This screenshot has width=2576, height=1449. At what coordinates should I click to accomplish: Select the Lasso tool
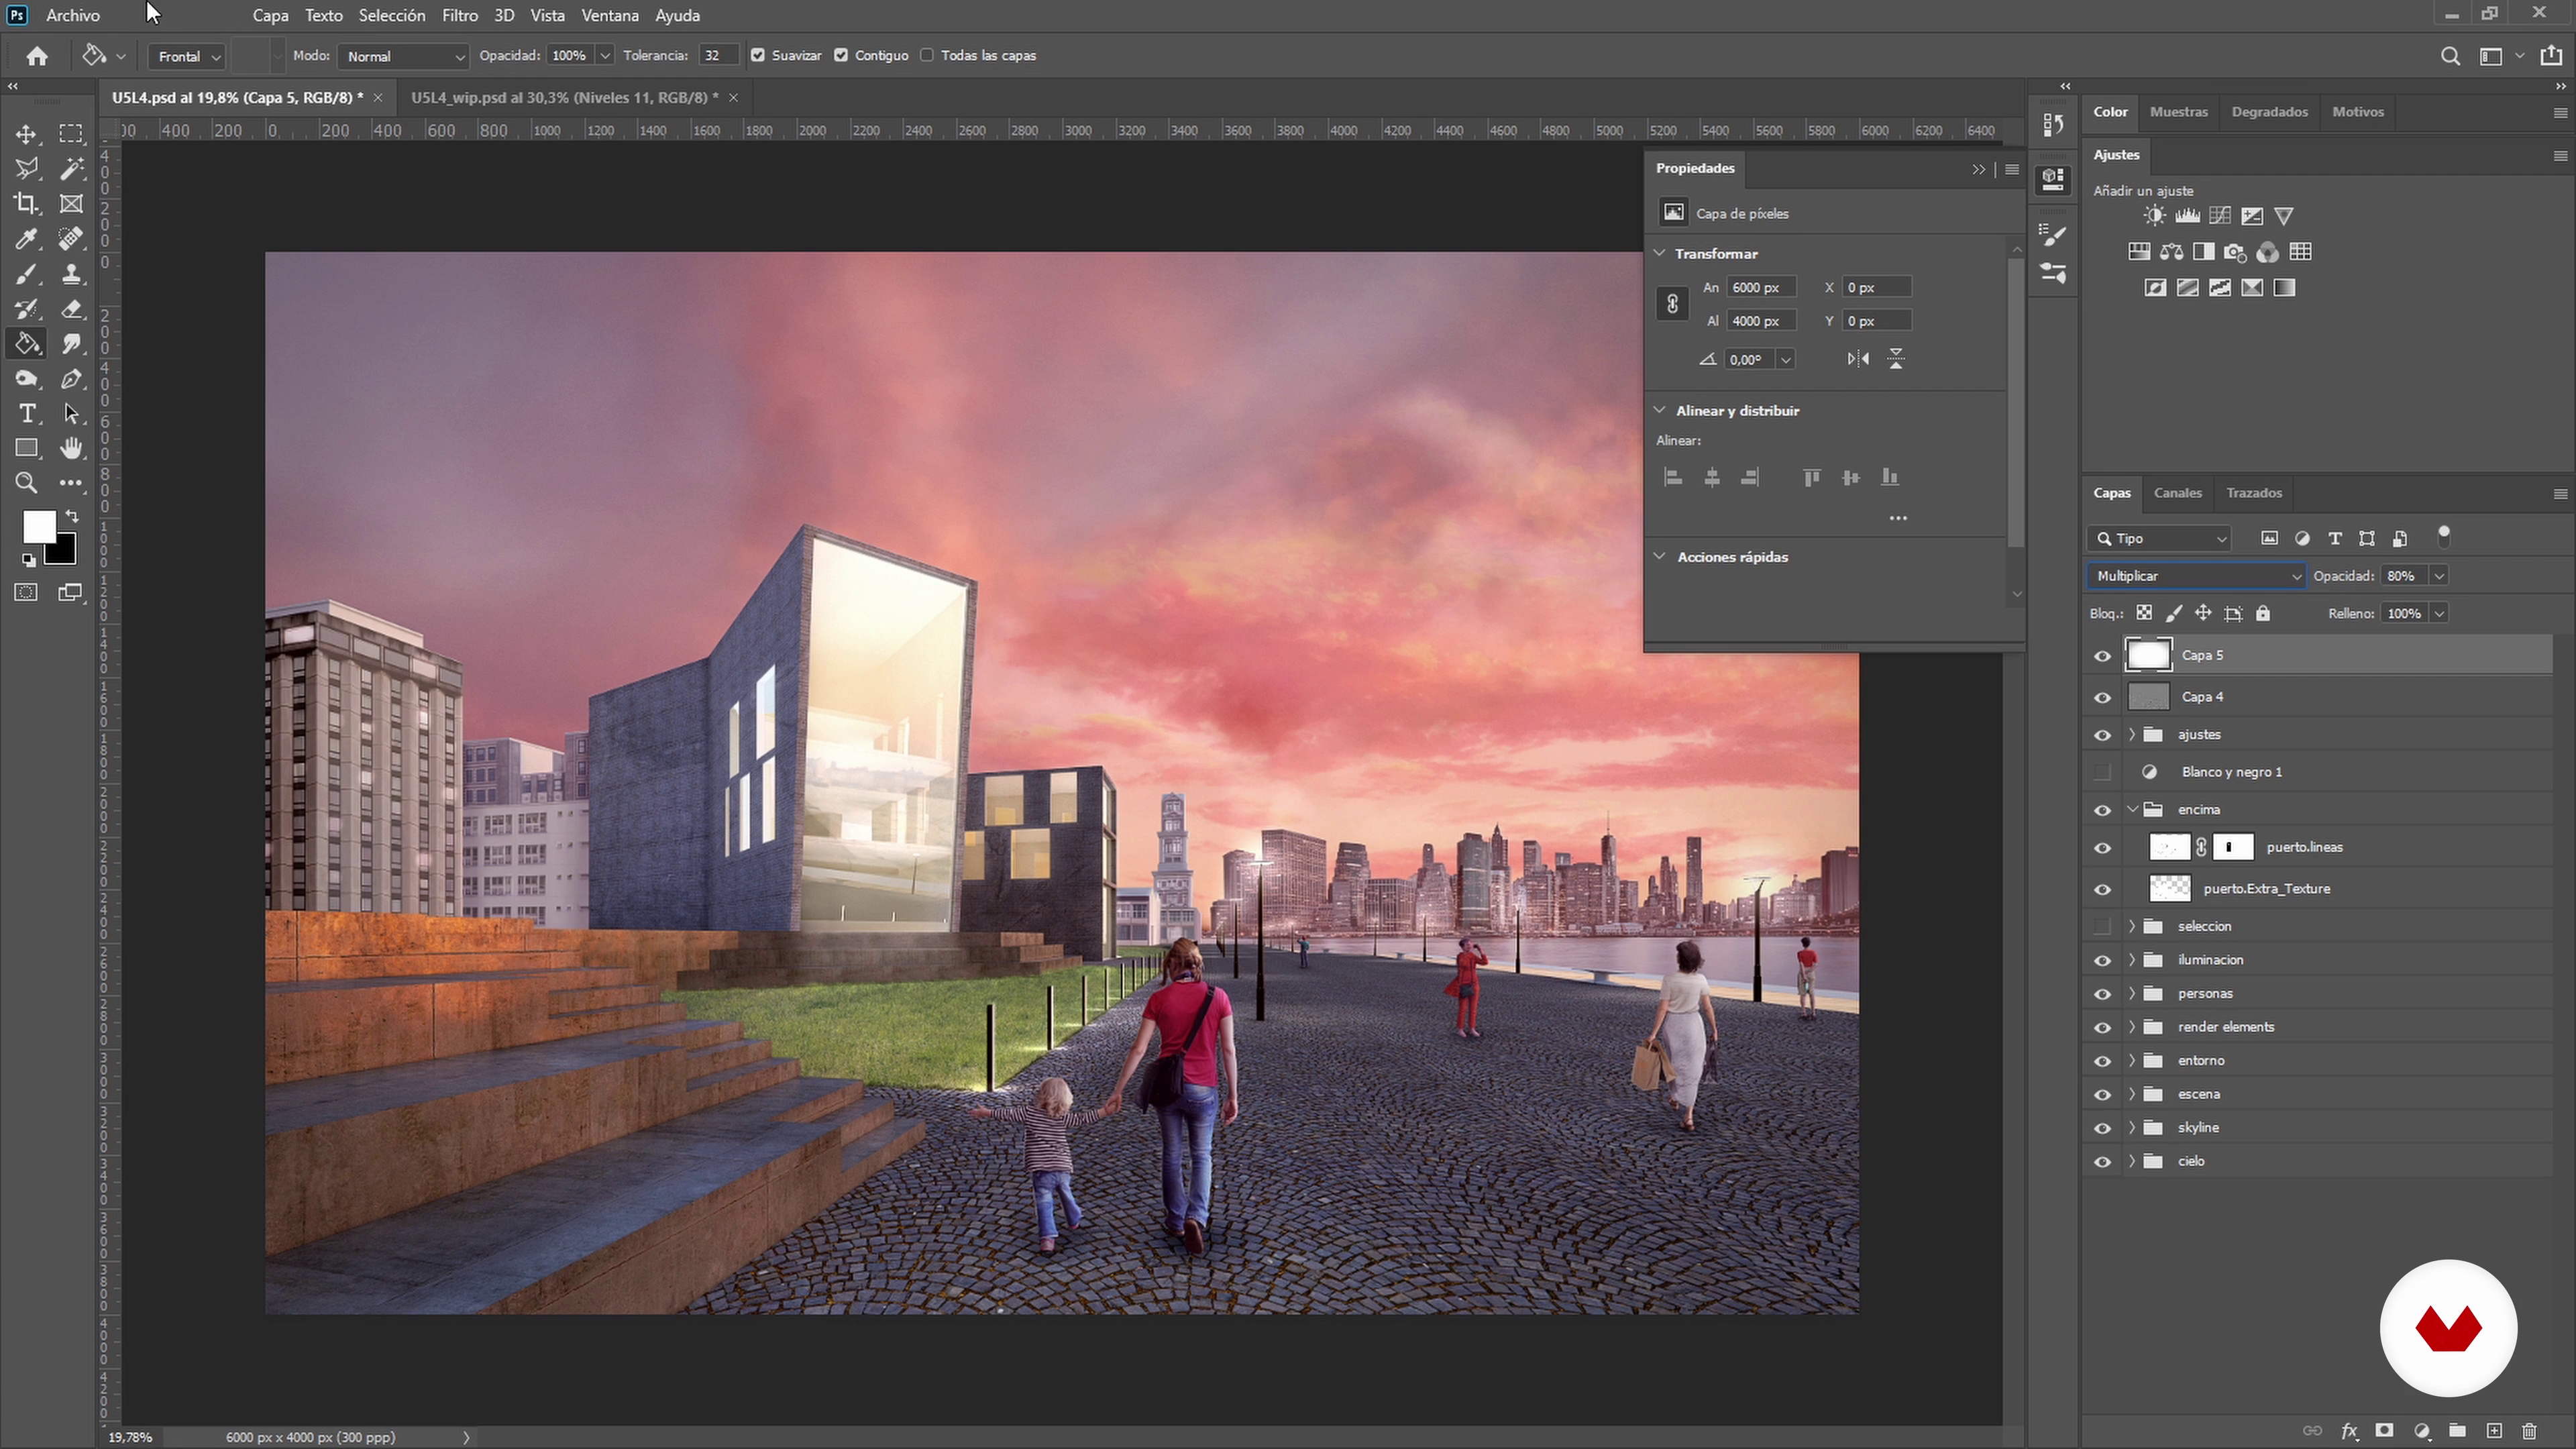(26, 169)
